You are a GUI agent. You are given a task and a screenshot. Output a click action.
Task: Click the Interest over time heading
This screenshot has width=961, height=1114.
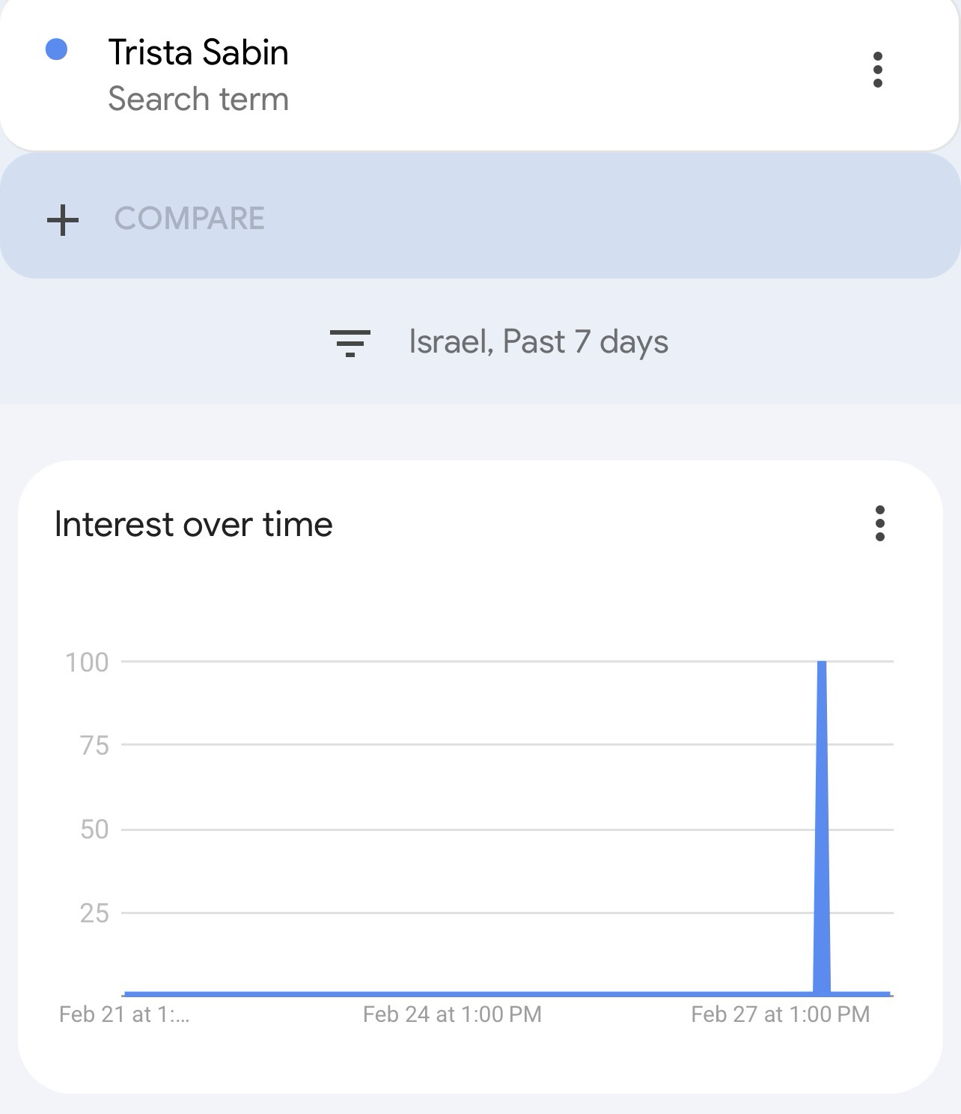pos(194,524)
